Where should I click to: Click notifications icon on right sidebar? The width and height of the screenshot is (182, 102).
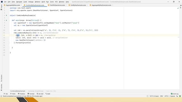point(181,5)
